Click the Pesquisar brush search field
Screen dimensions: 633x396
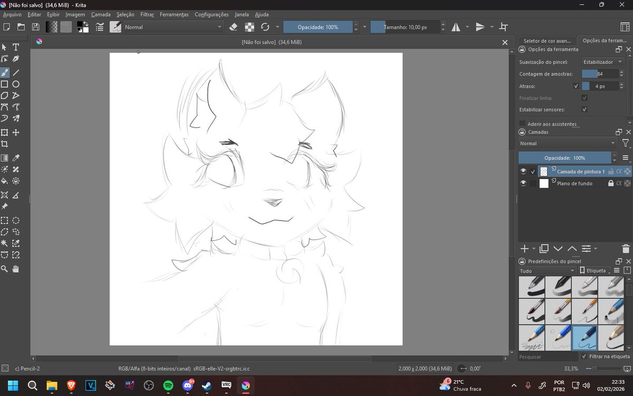547,357
